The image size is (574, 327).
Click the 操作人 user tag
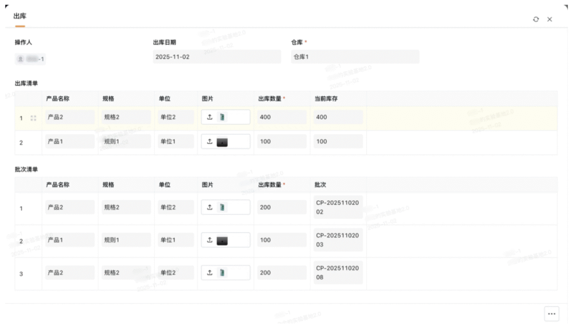click(x=31, y=59)
